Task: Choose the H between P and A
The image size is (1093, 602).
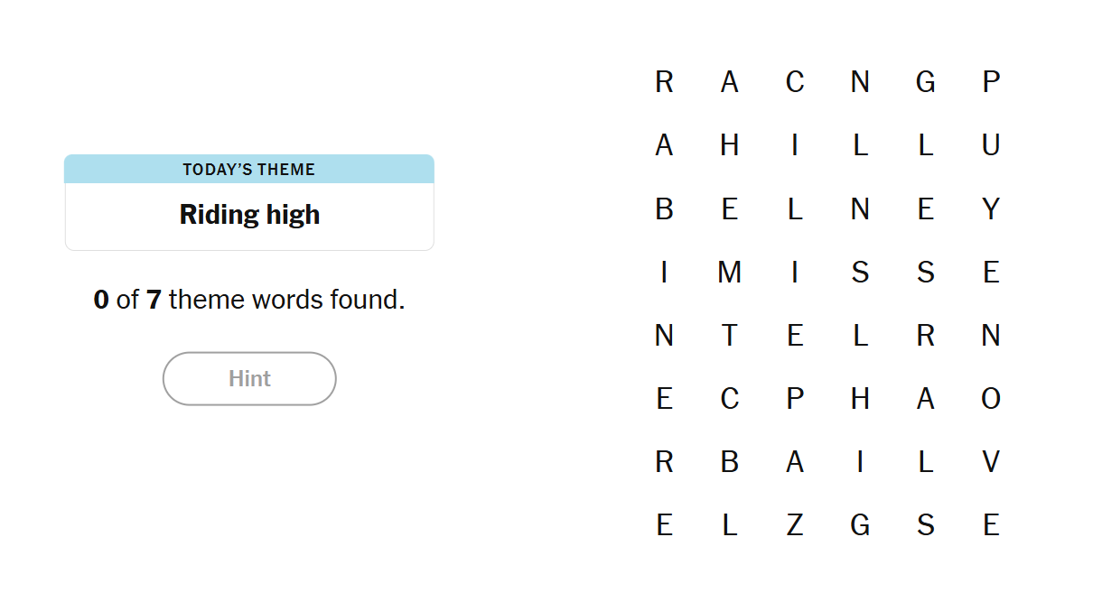Action: pyautogui.click(x=860, y=398)
